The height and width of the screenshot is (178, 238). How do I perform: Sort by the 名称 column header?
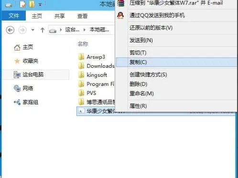coord(83,44)
